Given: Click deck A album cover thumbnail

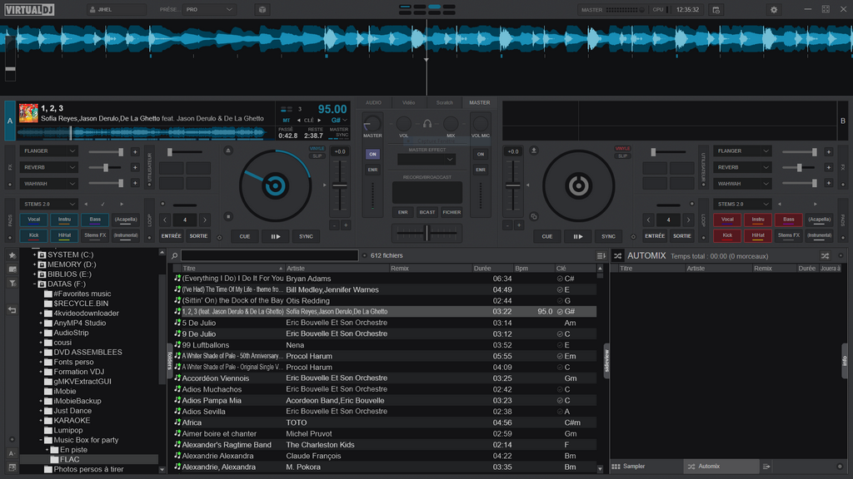Looking at the screenshot, I should coord(28,113).
